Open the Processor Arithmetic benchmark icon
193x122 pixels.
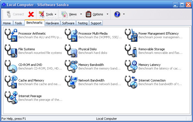(x=11, y=35)
